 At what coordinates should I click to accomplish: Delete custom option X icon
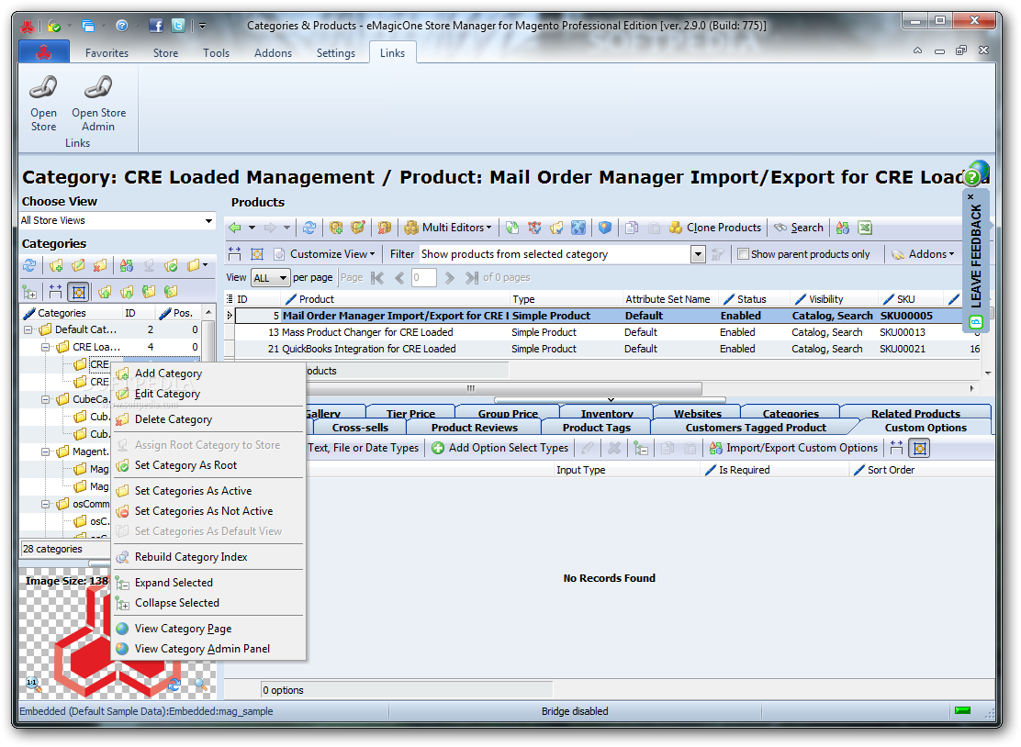tap(614, 448)
